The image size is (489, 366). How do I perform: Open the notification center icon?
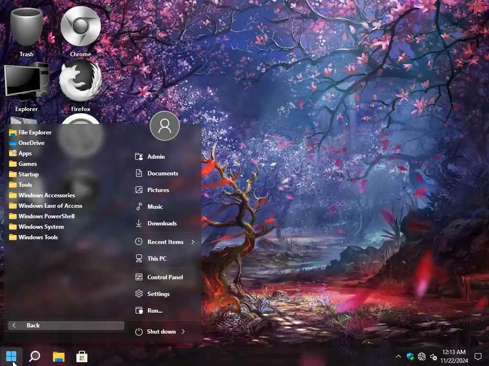(x=478, y=356)
